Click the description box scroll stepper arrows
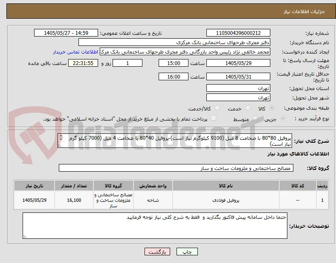The width and height of the screenshot is (336, 263). point(61,138)
